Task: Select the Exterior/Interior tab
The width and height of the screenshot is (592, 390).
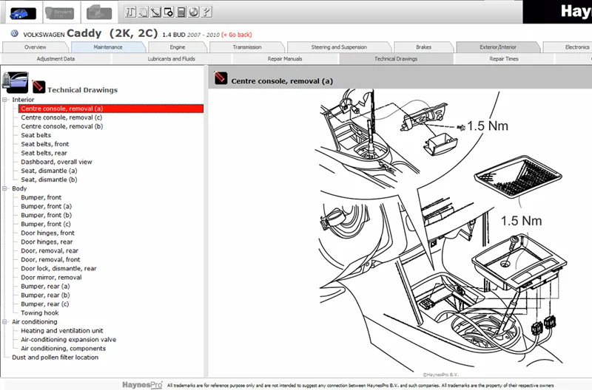Action: 498,47
